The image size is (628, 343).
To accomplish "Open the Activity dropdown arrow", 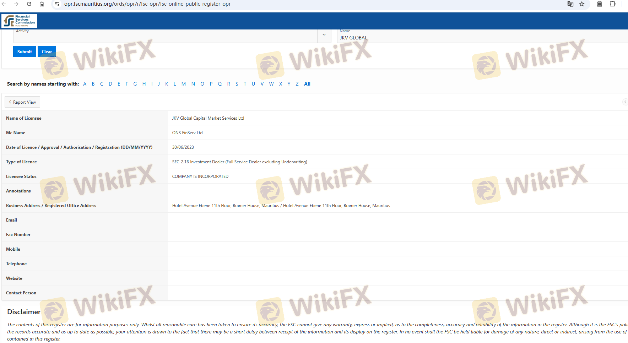I will 324,35.
